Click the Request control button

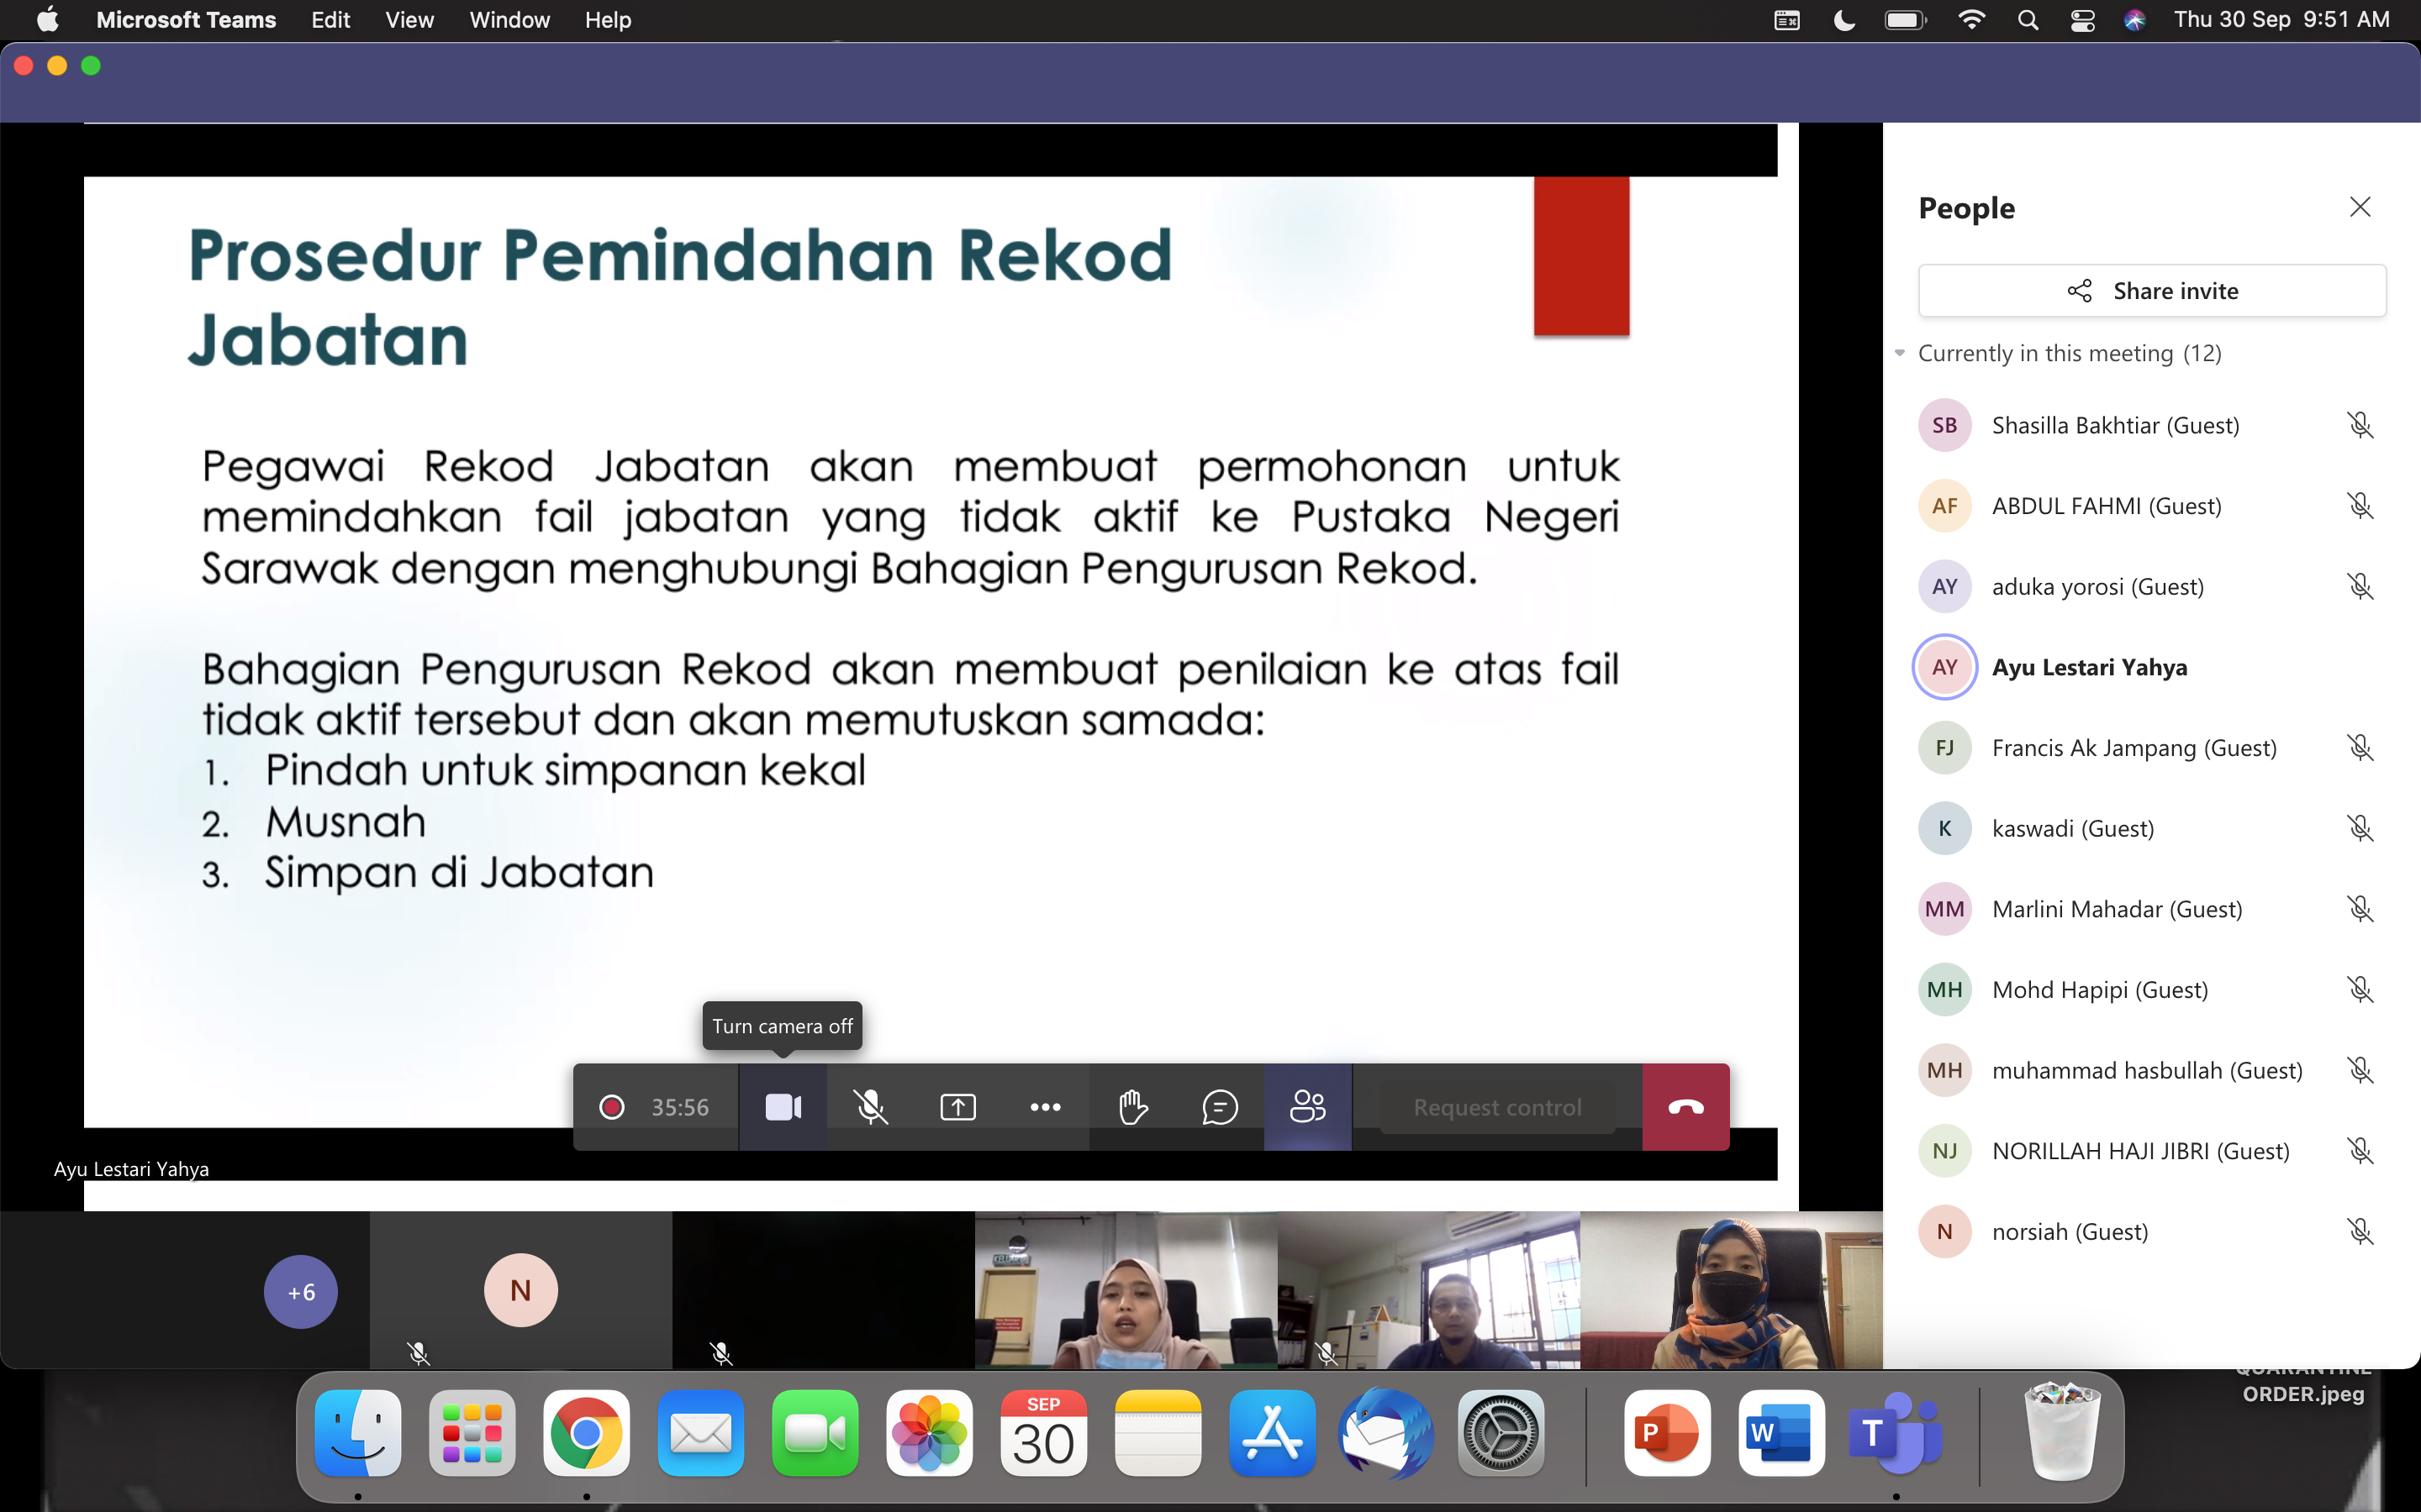tap(1496, 1107)
